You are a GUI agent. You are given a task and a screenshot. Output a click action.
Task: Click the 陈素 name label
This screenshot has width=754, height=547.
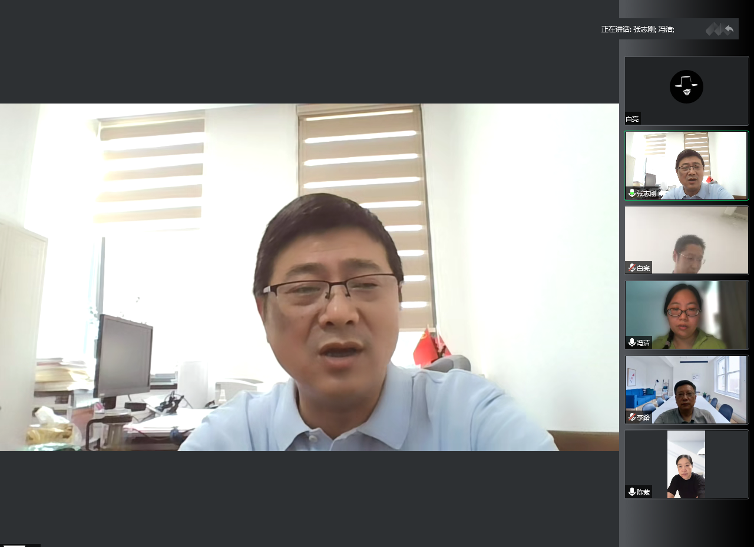tap(643, 492)
